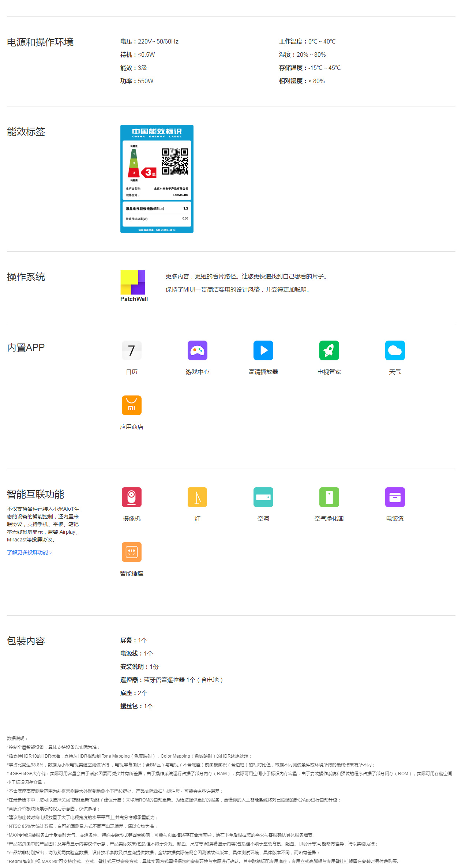Click the 能效：3级 spec line
This screenshot has width=462, height=867.
coord(134,68)
